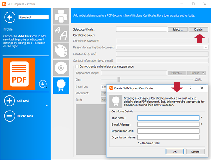The image size is (211, 160).
Task: Click the Delete task minus icon
Action: pyautogui.click(x=9, y=116)
